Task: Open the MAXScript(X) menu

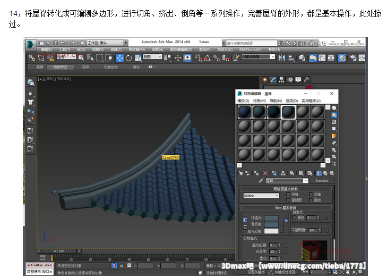Action: (x=250, y=49)
